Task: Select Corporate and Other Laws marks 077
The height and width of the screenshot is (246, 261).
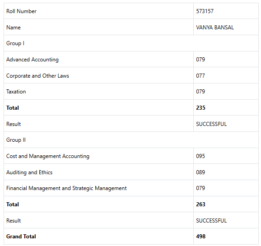Action: (200, 76)
